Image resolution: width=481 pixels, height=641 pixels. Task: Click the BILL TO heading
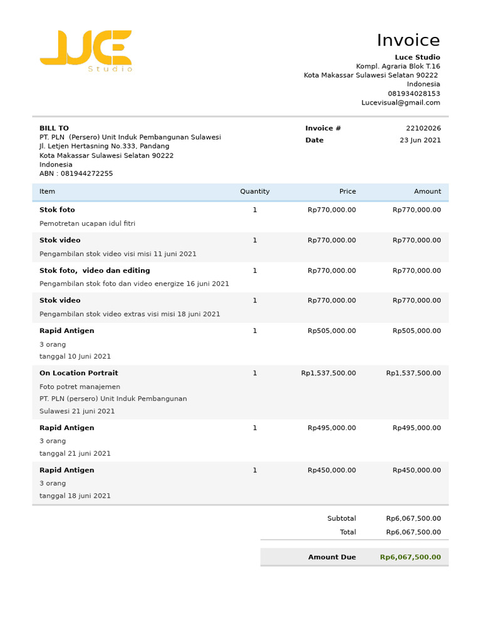click(54, 128)
